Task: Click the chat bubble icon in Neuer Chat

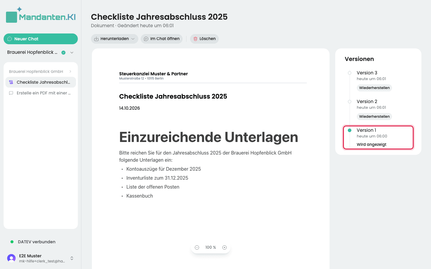Action: [10, 39]
